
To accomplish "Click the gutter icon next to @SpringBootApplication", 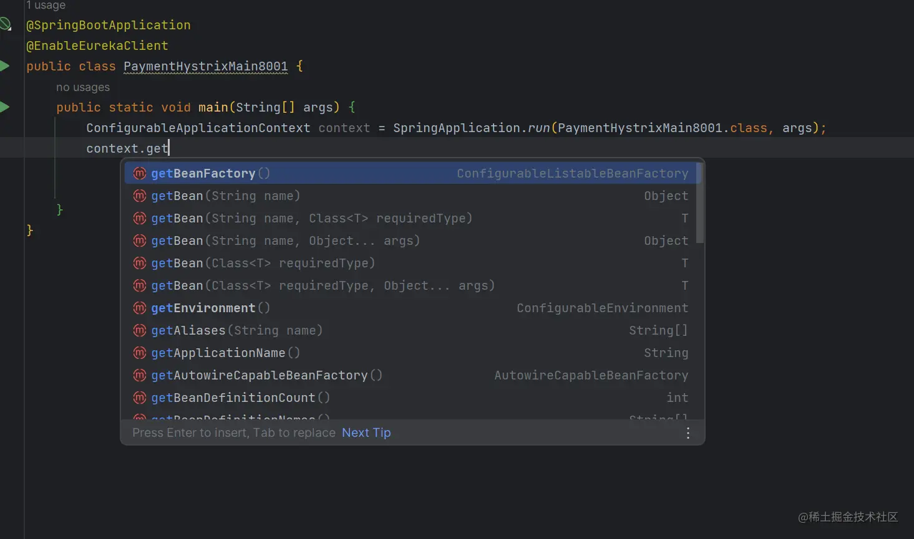I will point(6,25).
